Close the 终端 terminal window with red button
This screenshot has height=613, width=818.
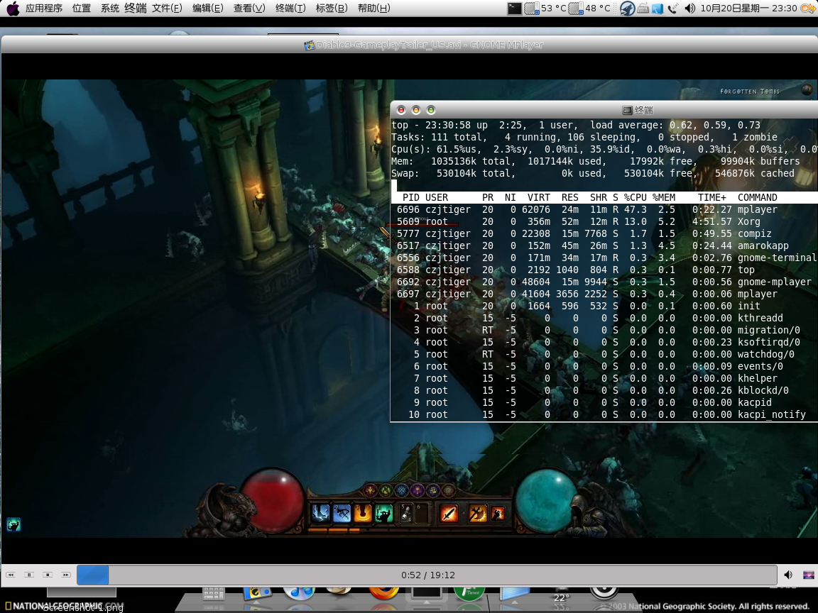click(x=401, y=110)
